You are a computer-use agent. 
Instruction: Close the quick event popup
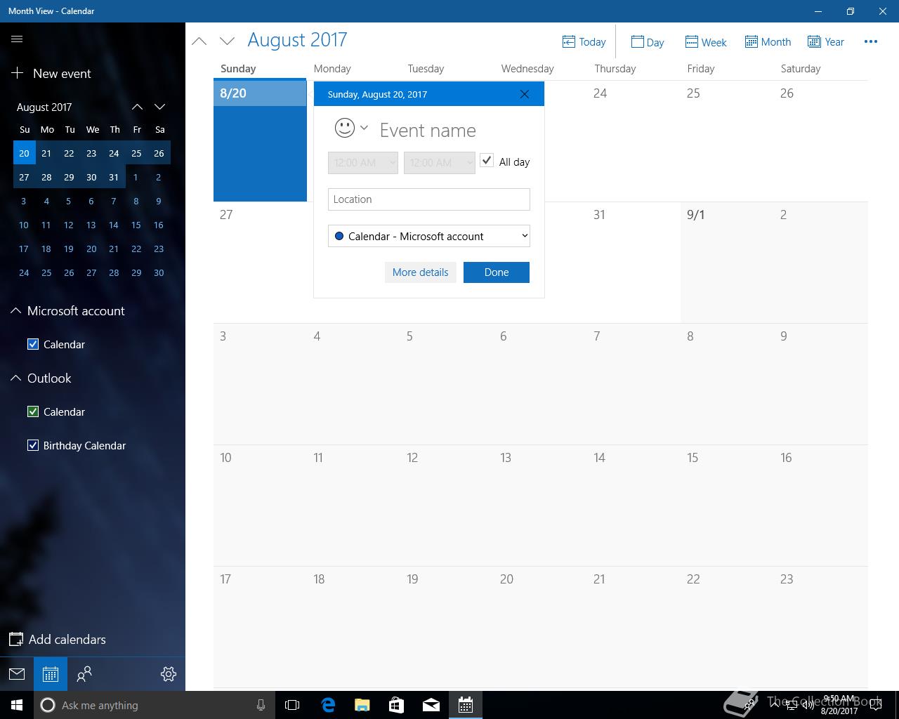click(525, 94)
